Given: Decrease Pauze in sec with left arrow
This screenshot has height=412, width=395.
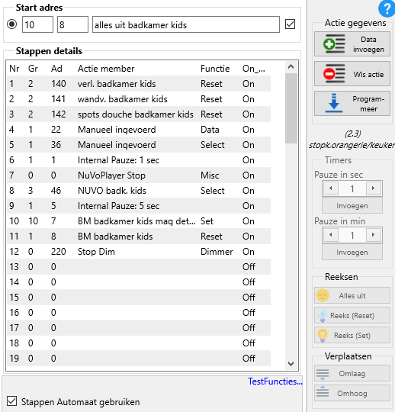Looking at the screenshot, I should (x=331, y=188).
